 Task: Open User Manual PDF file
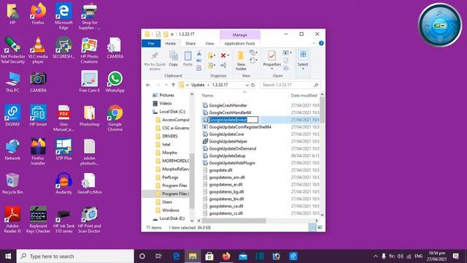(63, 118)
